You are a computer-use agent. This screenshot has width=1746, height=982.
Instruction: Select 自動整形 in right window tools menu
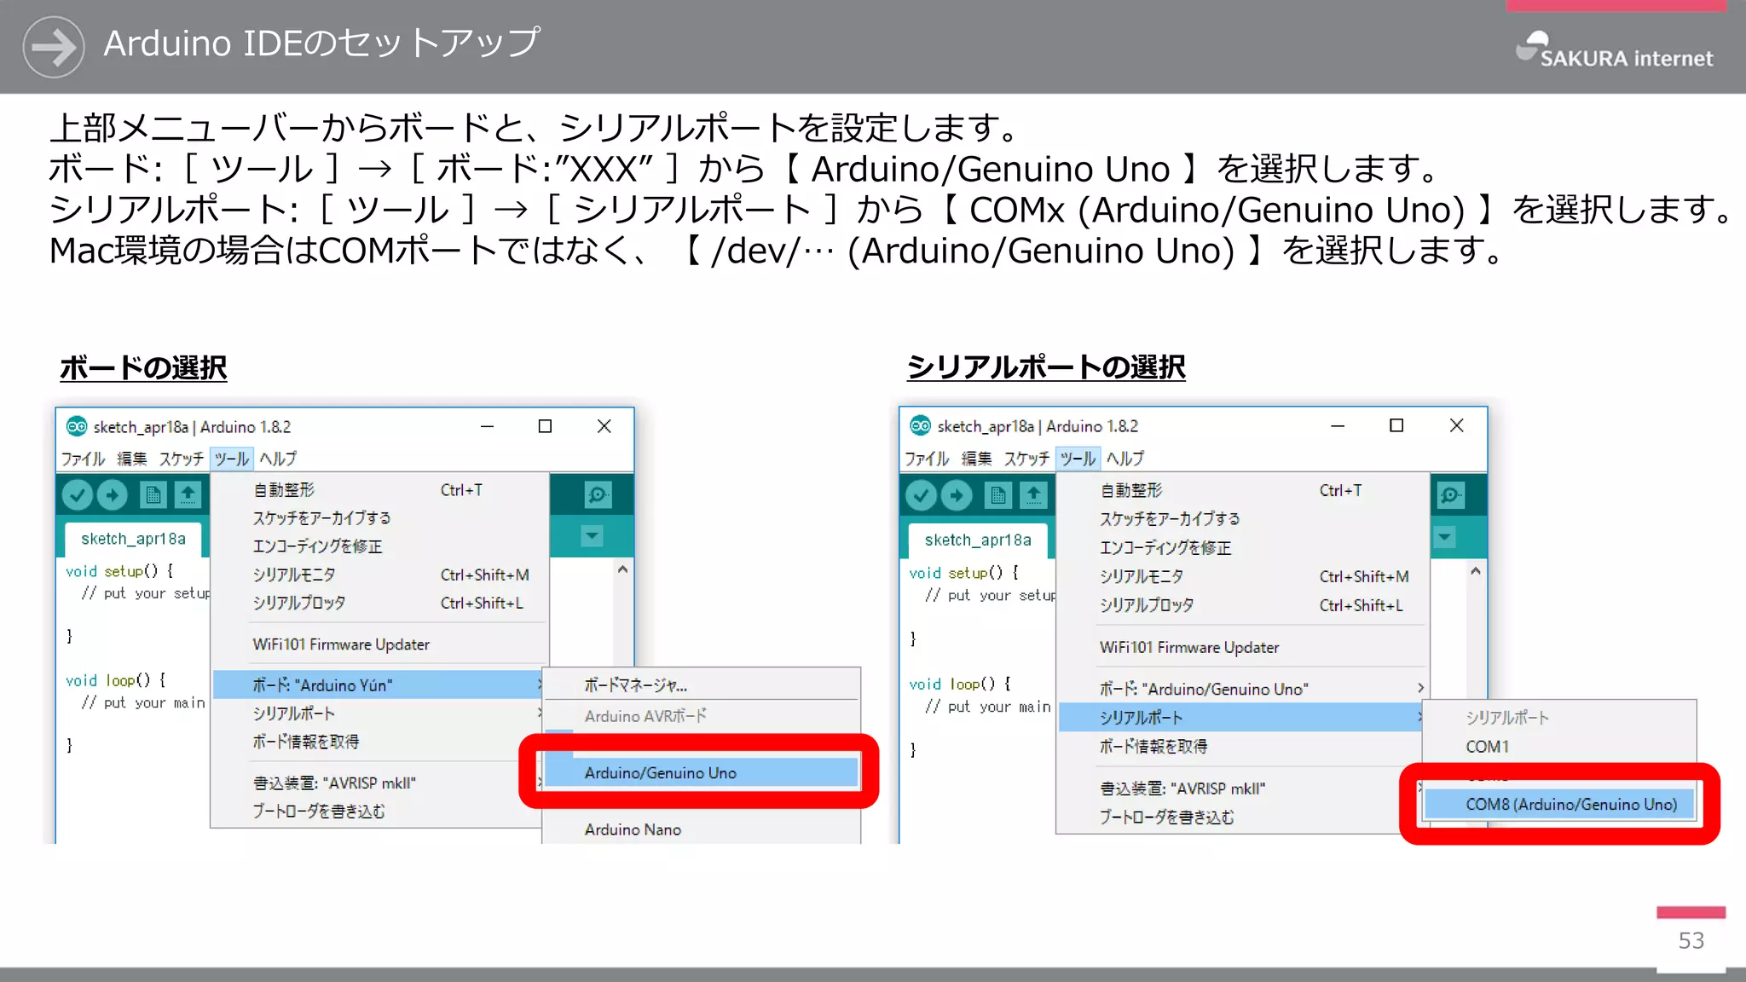point(1242,490)
